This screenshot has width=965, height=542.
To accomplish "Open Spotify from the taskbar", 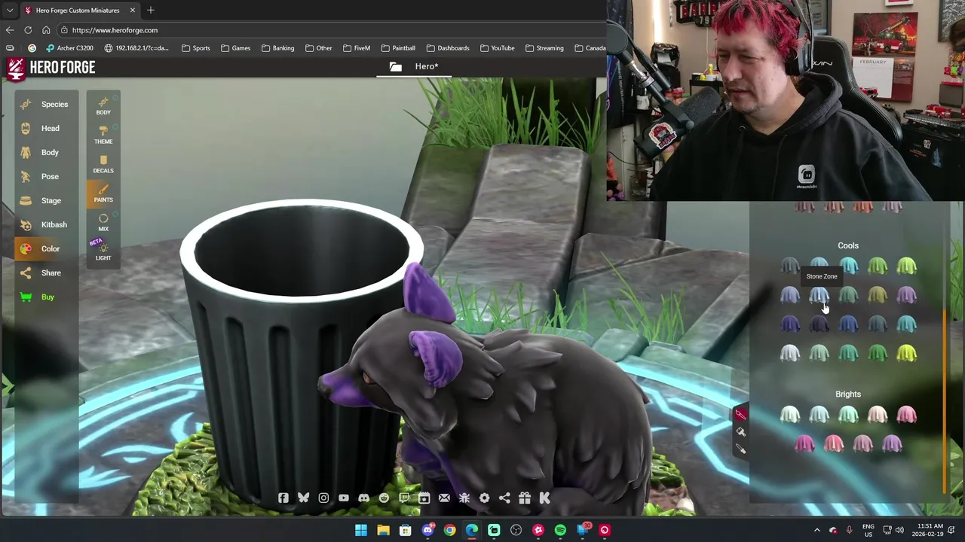I will click(560, 530).
